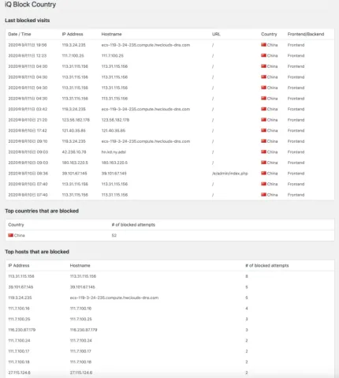
Task: Click the Country header in Top countries table
Action: (16, 225)
